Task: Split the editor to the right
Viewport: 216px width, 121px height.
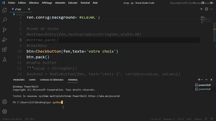Action: (206, 9)
